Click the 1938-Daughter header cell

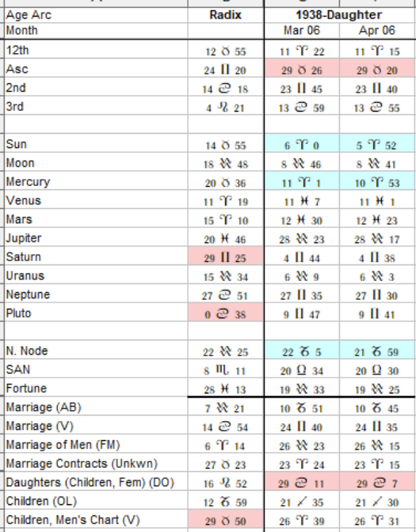click(339, 15)
